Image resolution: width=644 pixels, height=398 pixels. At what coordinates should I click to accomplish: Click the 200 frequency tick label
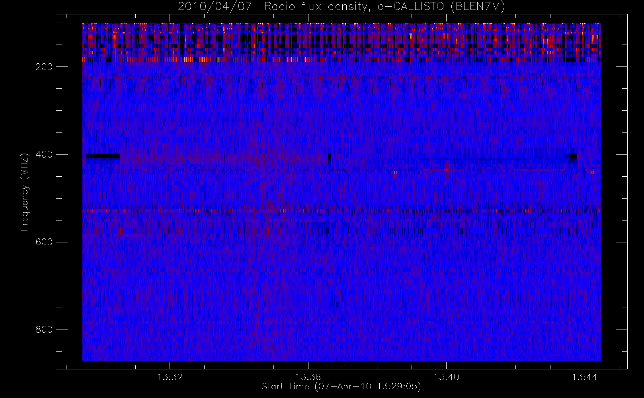[x=44, y=67]
